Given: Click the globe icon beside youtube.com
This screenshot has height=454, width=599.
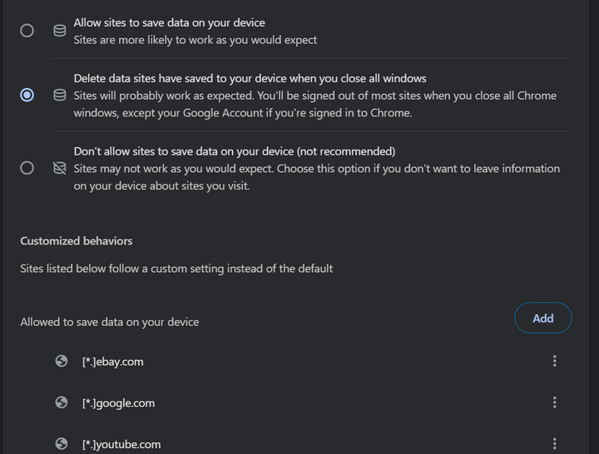Looking at the screenshot, I should click(62, 443).
